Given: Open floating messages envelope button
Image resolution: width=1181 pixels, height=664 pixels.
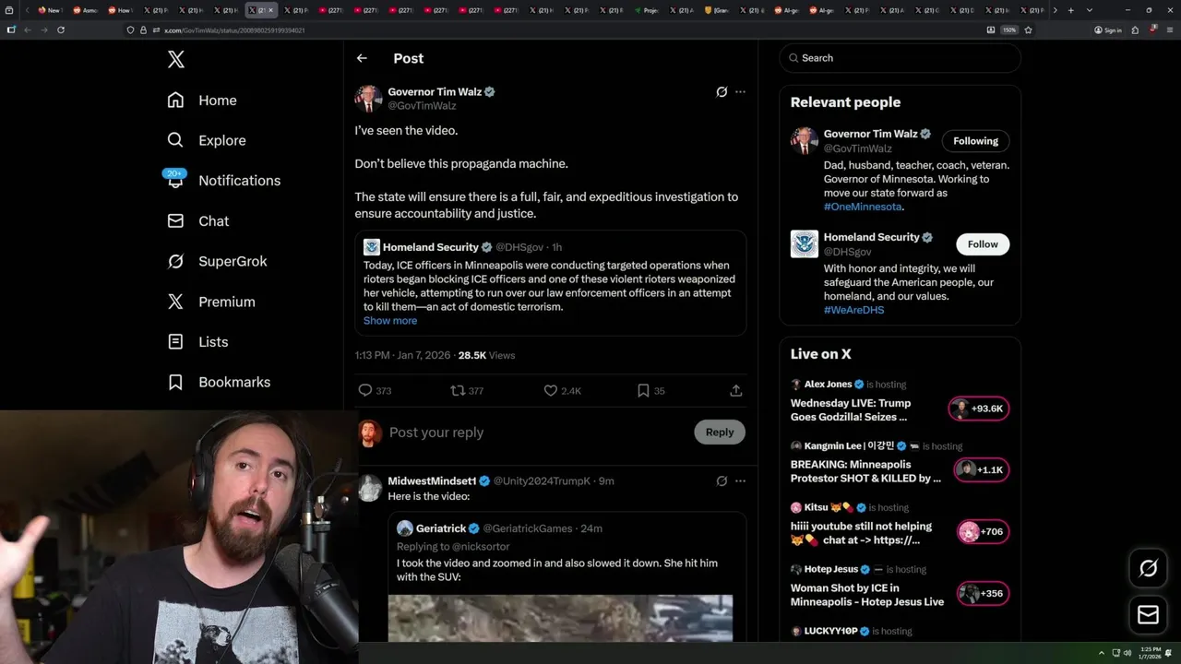Looking at the screenshot, I should coord(1148,614).
